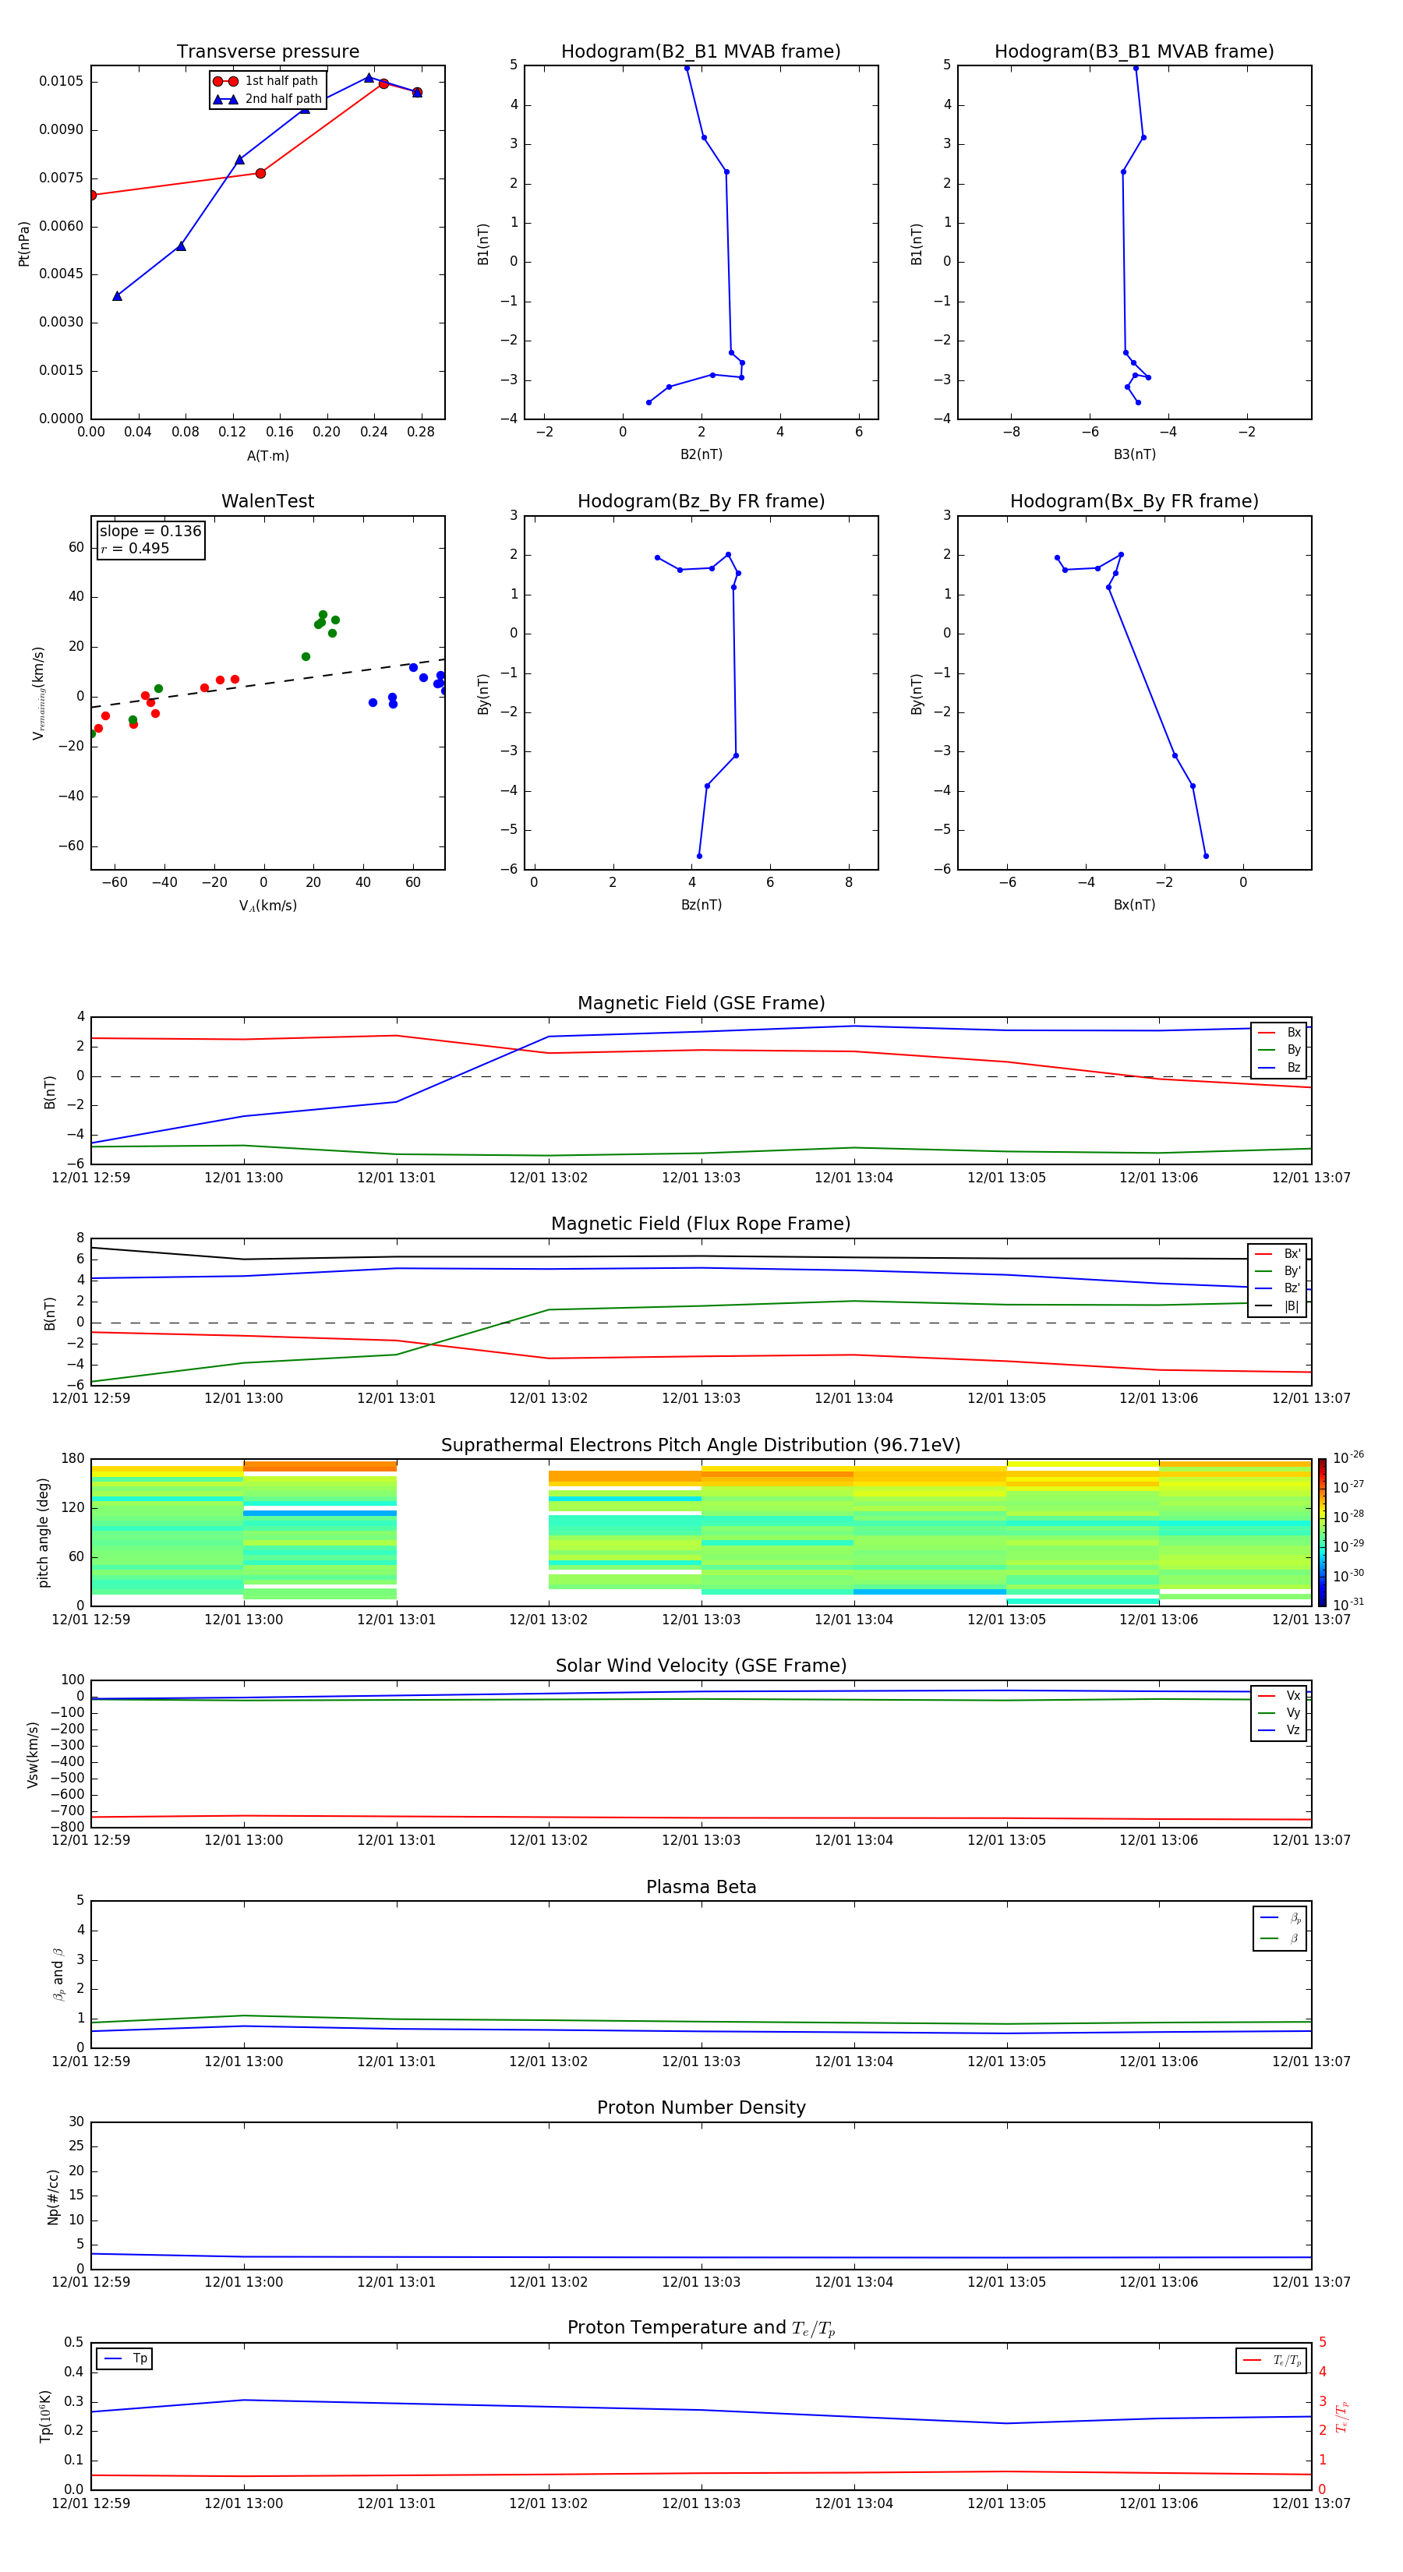Click the 'Magnetic Field (Flux Rope Frame)' title
Viewport: 1403px width, 2572px height.
click(x=701, y=1224)
